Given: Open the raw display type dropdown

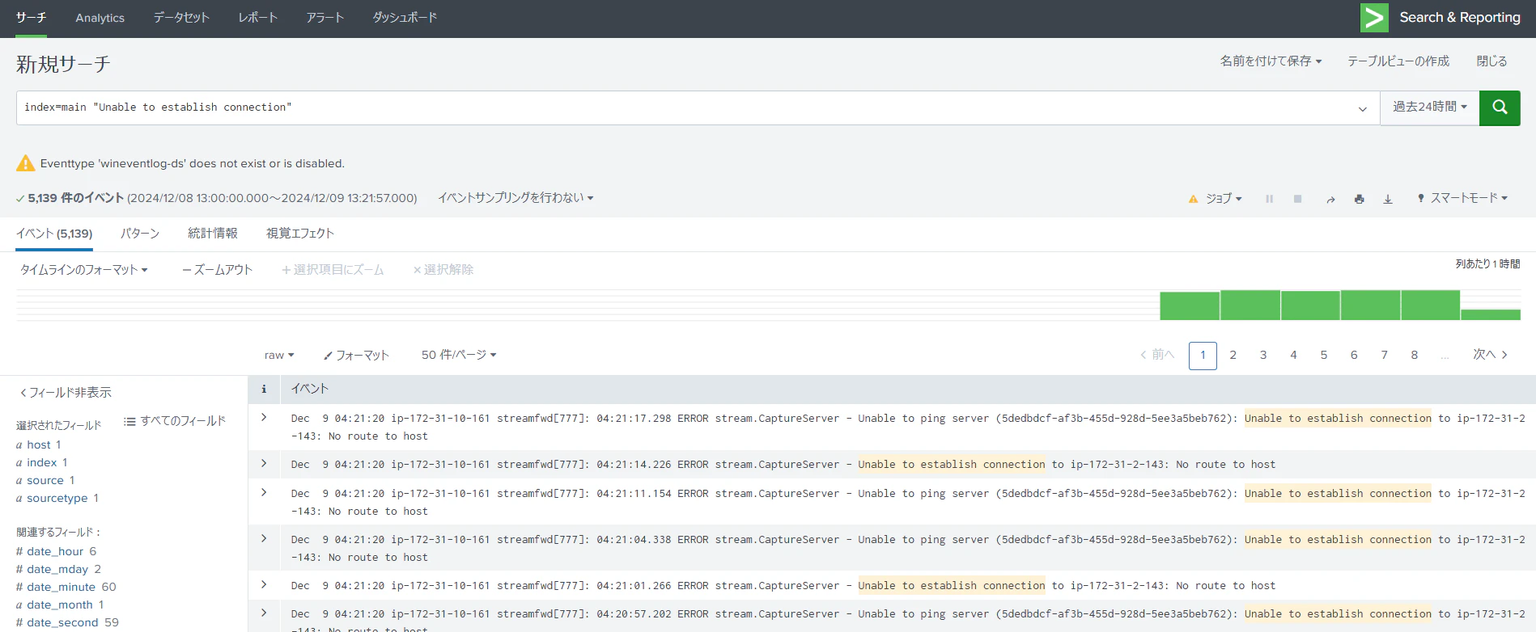Looking at the screenshot, I should [279, 355].
